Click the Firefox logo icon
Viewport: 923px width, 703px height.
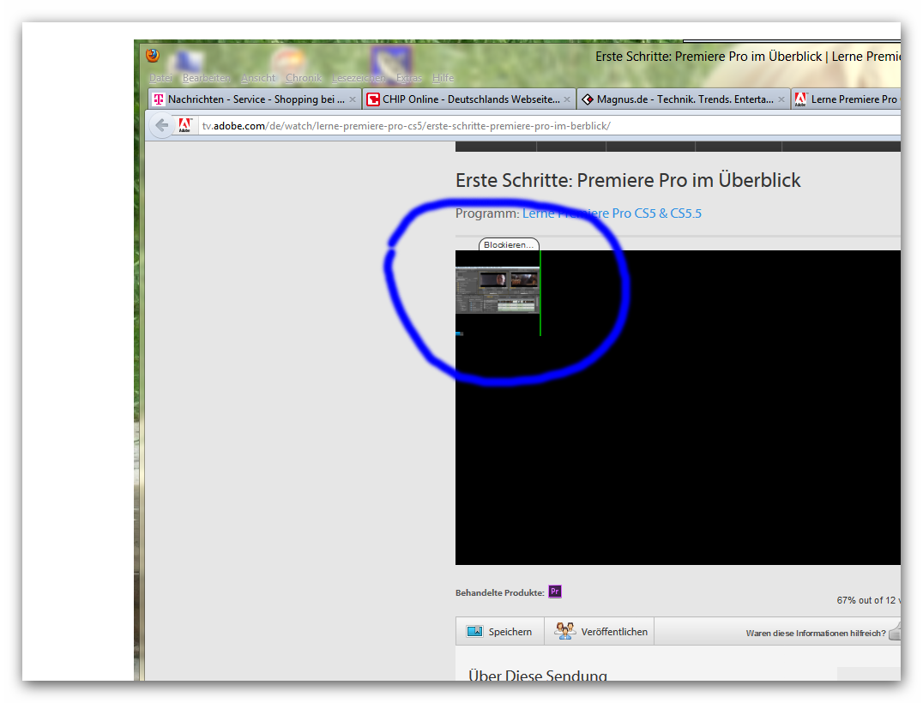click(x=153, y=56)
